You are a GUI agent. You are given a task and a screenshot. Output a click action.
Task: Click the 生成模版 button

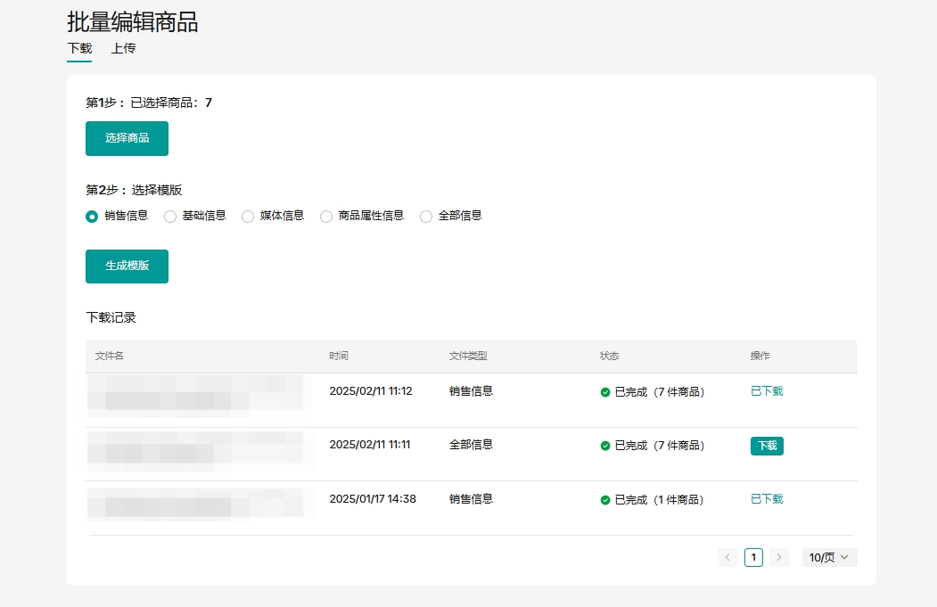click(x=127, y=267)
